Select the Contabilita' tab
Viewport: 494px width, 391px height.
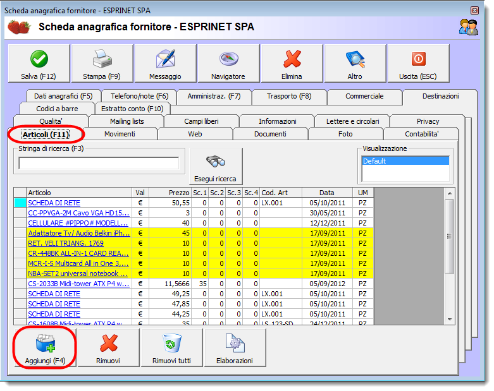click(421, 134)
